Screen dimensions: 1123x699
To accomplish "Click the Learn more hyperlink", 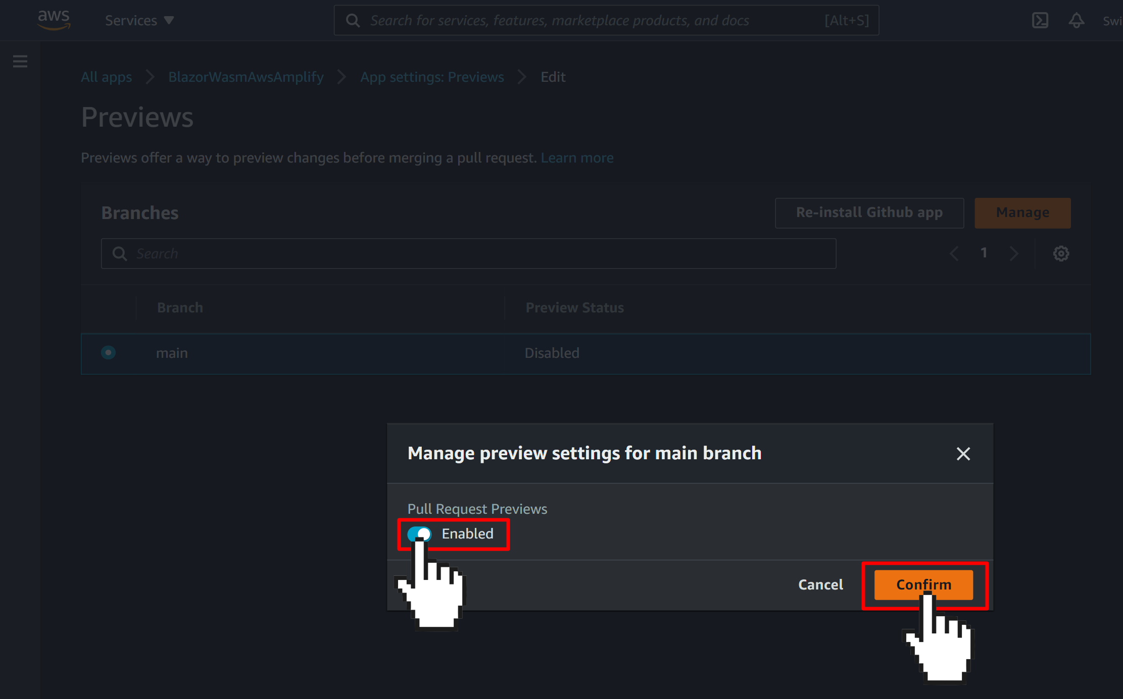I will click(577, 157).
